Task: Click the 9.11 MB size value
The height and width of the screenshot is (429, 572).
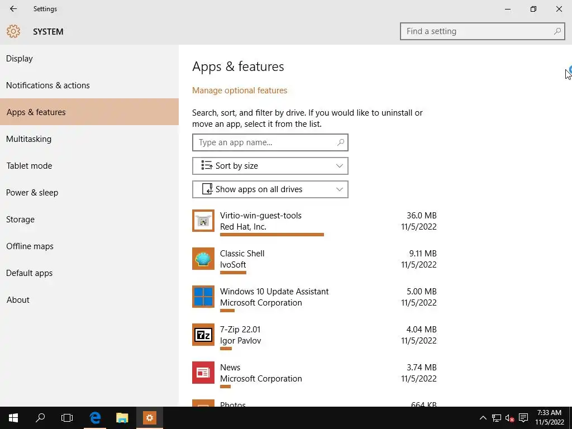Action: pos(423,253)
